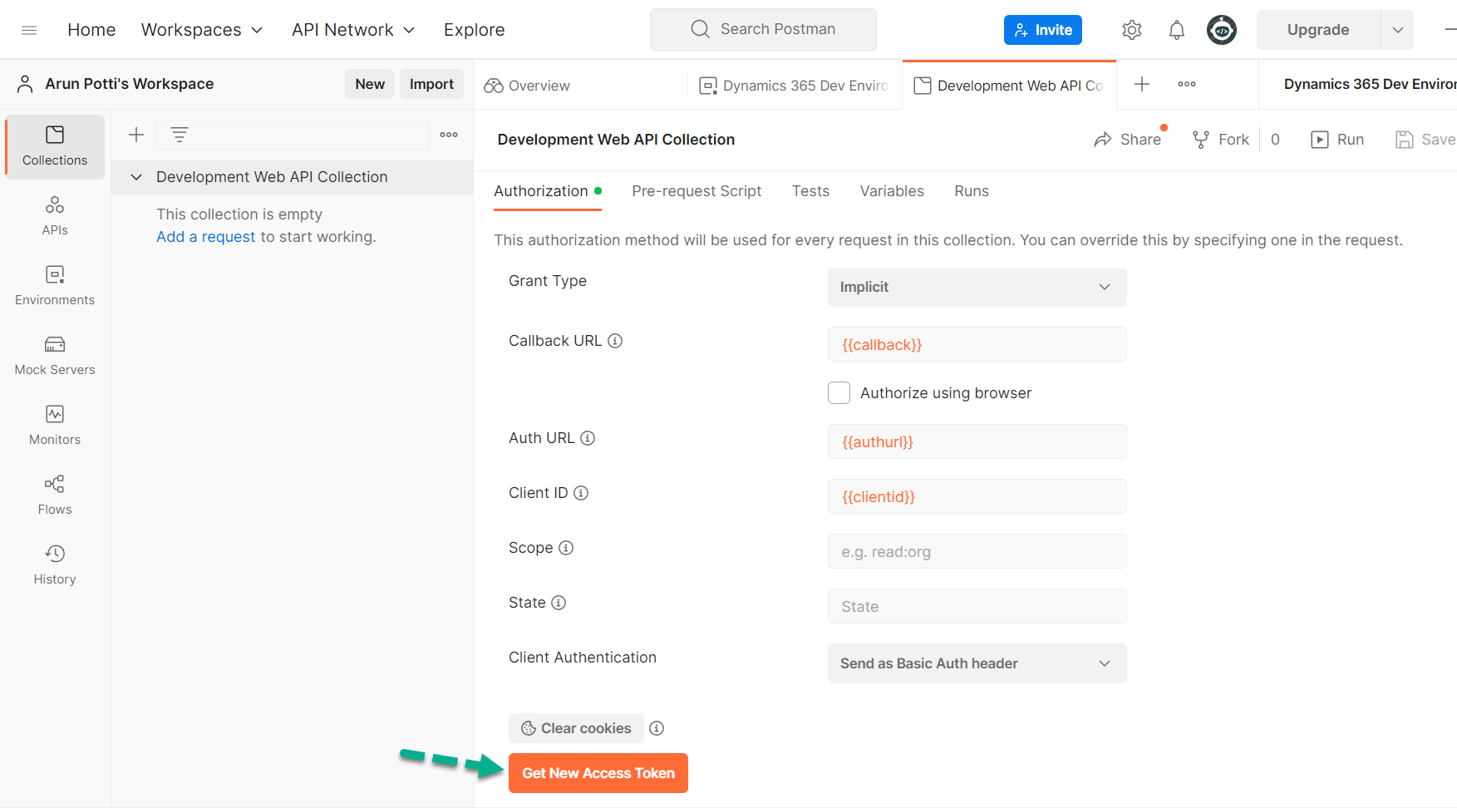The image size is (1457, 808).
Task: Click the Callback URL info icon
Action: (614, 340)
